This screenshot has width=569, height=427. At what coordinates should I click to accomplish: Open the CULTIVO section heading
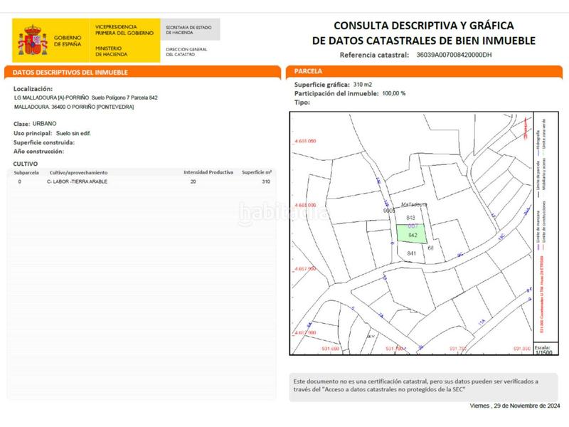pos(21,162)
